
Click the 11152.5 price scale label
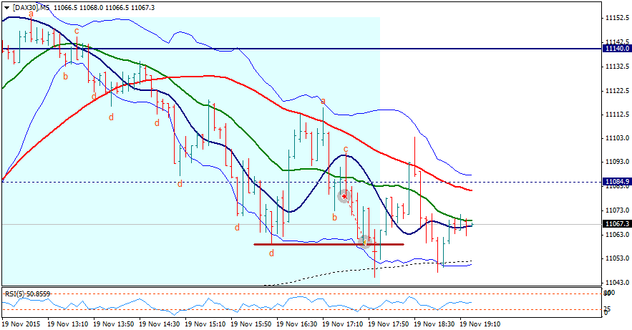coord(617,18)
